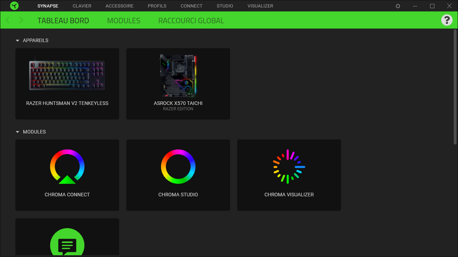This screenshot has width=458, height=257.
Task: Select the ASRock X570 Taichi motherboard image
Action: tap(178, 75)
